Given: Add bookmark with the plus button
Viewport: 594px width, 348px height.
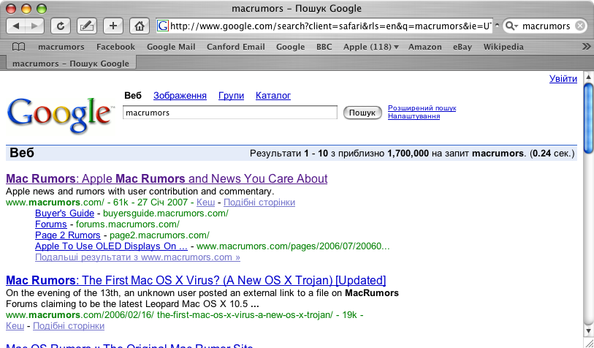Looking at the screenshot, I should [113, 26].
